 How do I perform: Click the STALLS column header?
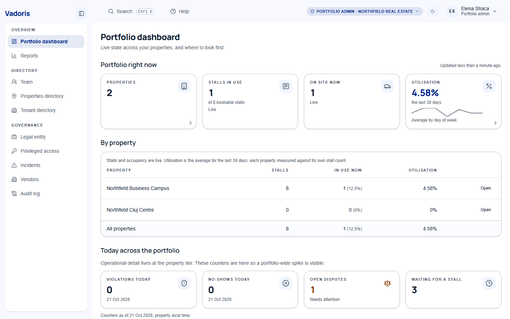click(280, 170)
